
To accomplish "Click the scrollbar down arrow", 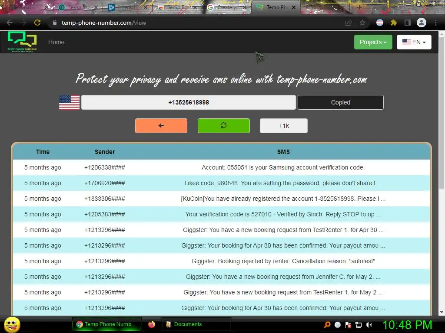I will click(x=442, y=312).
